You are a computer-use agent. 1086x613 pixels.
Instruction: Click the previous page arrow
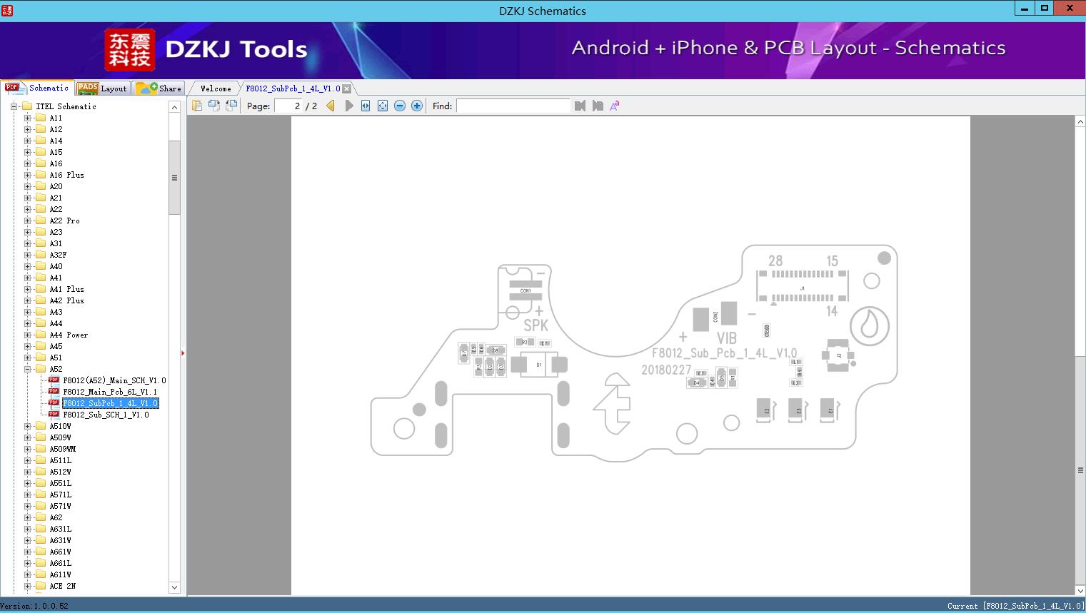[x=331, y=106]
